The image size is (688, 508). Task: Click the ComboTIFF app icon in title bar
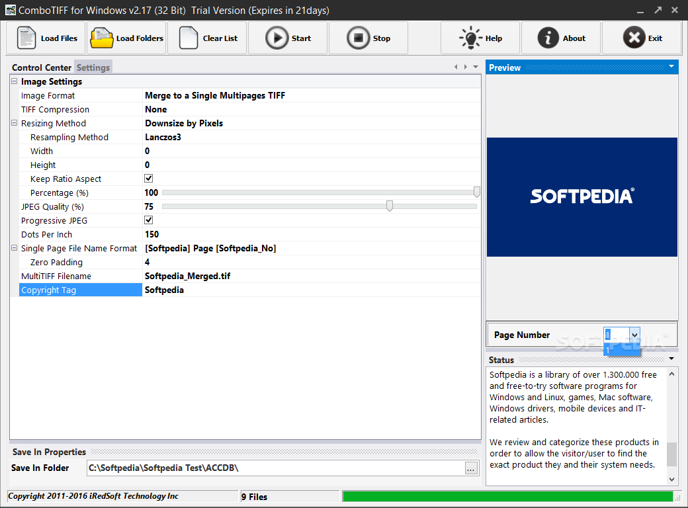(x=10, y=10)
